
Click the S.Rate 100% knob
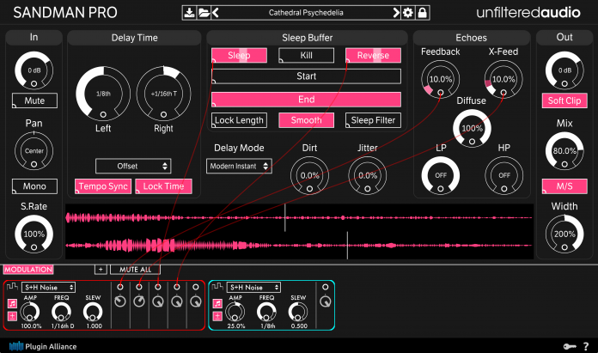[x=34, y=234]
